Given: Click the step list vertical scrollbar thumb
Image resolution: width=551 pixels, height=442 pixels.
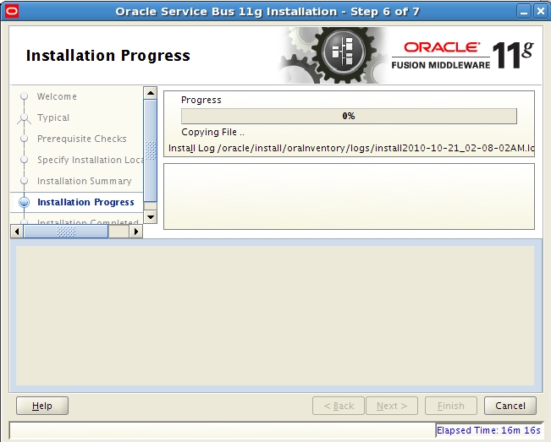Looking at the screenshot, I should (x=151, y=150).
